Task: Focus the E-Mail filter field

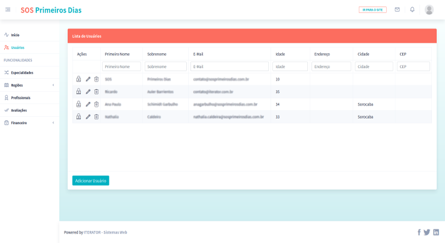Action: [230, 66]
